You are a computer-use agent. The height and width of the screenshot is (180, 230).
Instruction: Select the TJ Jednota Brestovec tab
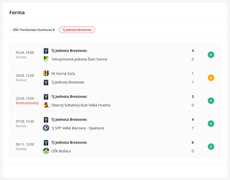pyautogui.click(x=77, y=30)
